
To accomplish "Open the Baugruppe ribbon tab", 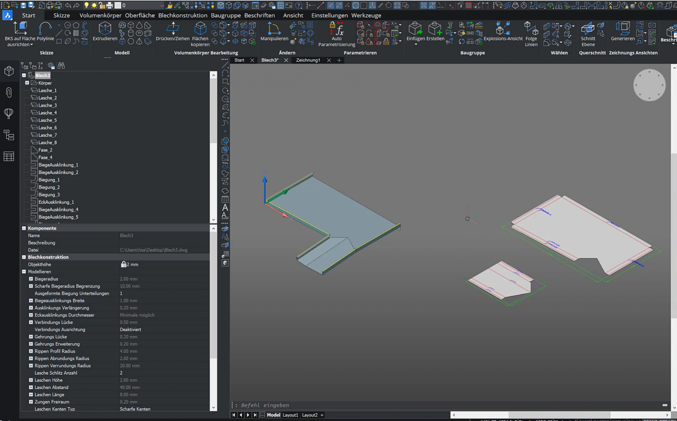I will point(226,15).
